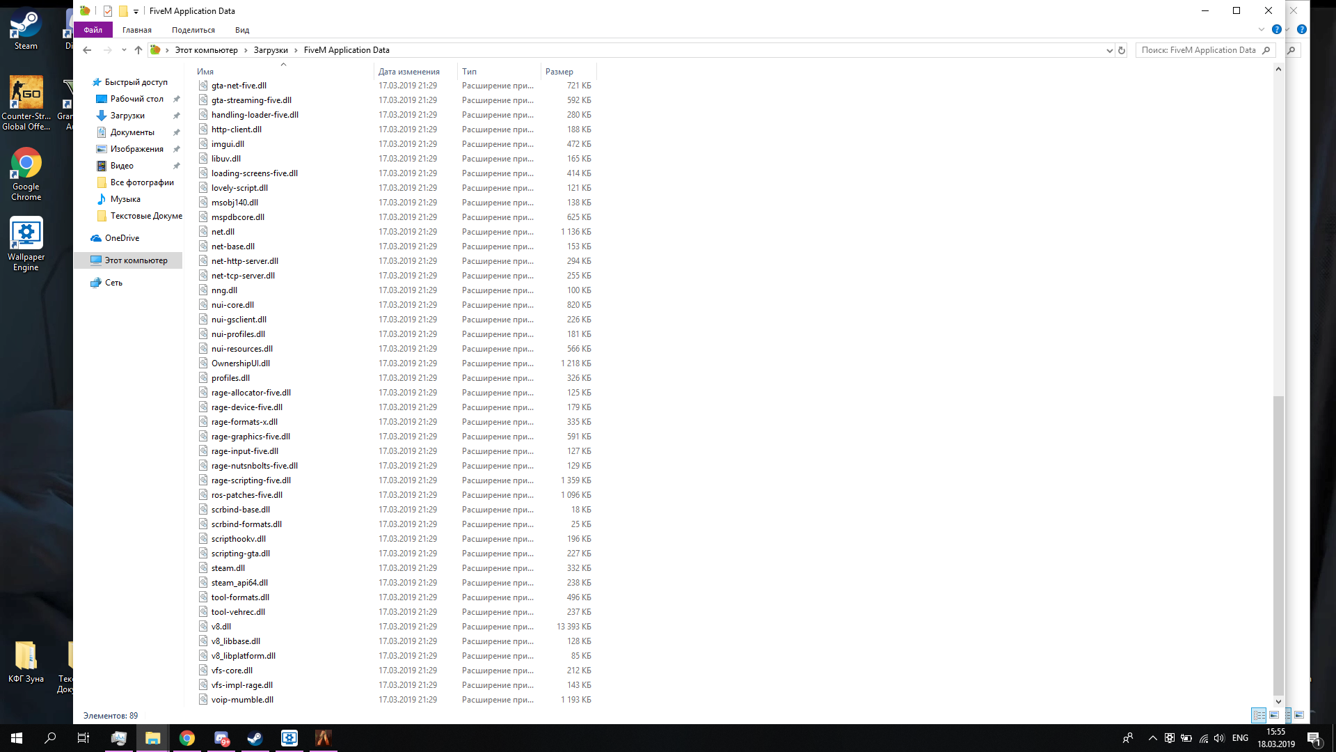
Task: Open the Файл ribbon tab
Action: (93, 30)
